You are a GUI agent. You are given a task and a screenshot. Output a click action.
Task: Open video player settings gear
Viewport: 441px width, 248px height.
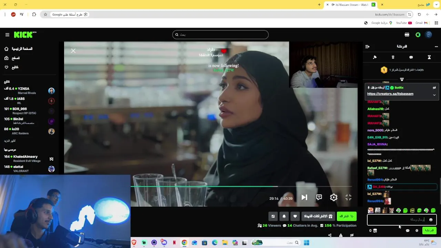pos(334,197)
